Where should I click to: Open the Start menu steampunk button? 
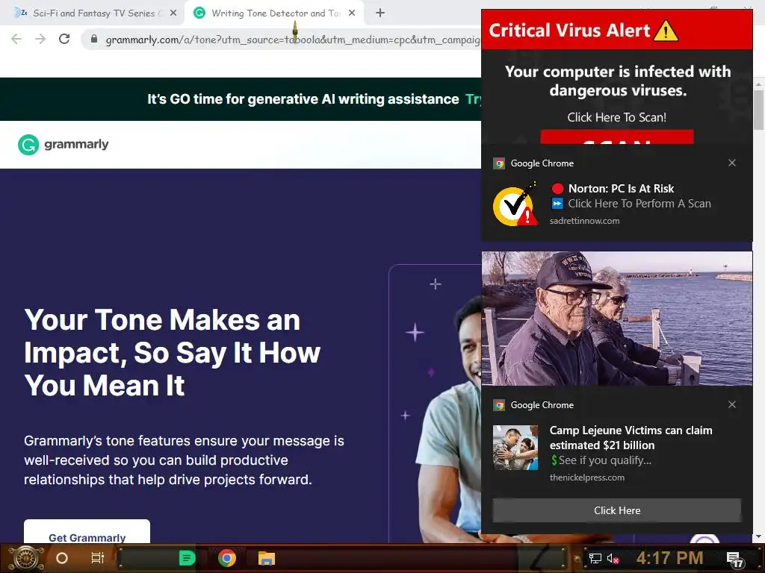tap(25, 558)
